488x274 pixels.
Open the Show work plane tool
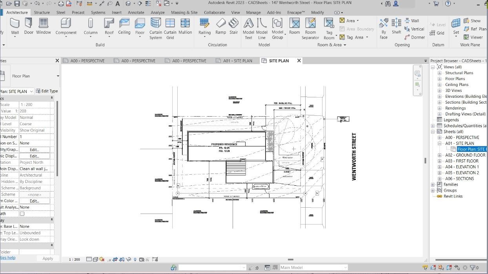(472, 21)
